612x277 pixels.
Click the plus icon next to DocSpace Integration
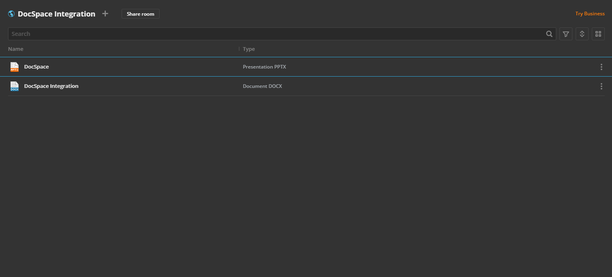click(x=105, y=14)
